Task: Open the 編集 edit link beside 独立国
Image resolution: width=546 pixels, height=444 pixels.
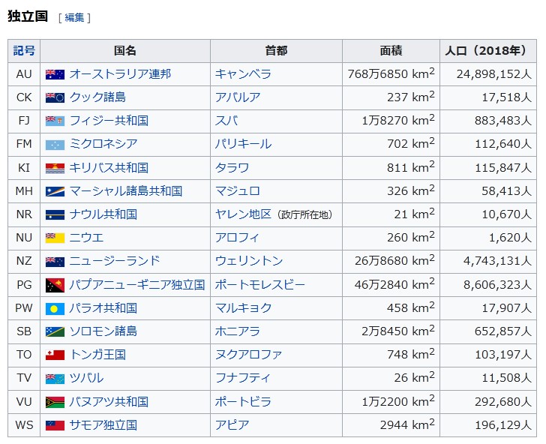Action: click(x=74, y=17)
